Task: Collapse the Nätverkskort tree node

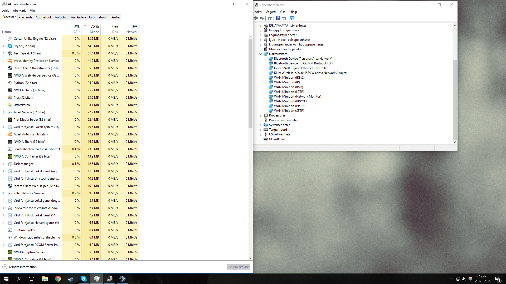Action: [x=260, y=54]
